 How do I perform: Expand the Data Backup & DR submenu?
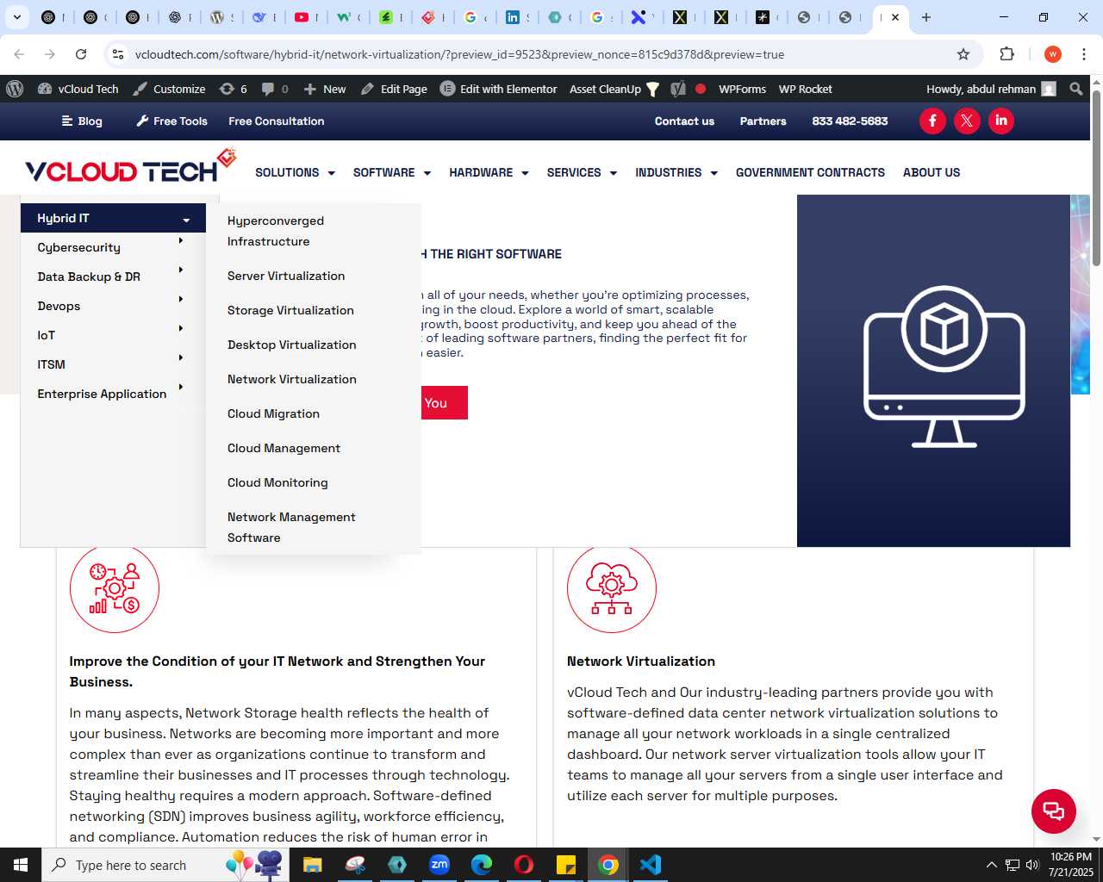(x=181, y=270)
